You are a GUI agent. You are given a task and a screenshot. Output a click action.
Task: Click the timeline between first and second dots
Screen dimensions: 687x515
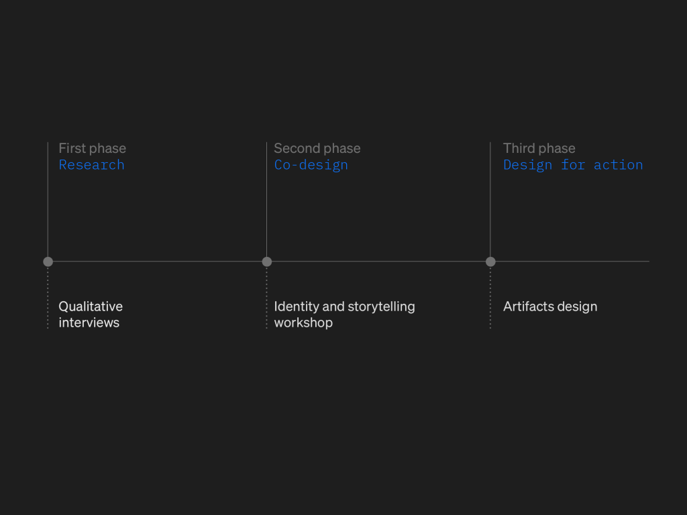pyautogui.click(x=158, y=262)
